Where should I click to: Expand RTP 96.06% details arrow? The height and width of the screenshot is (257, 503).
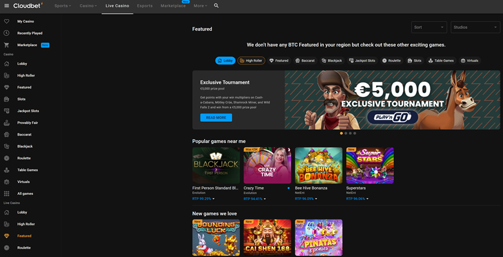click(x=367, y=199)
